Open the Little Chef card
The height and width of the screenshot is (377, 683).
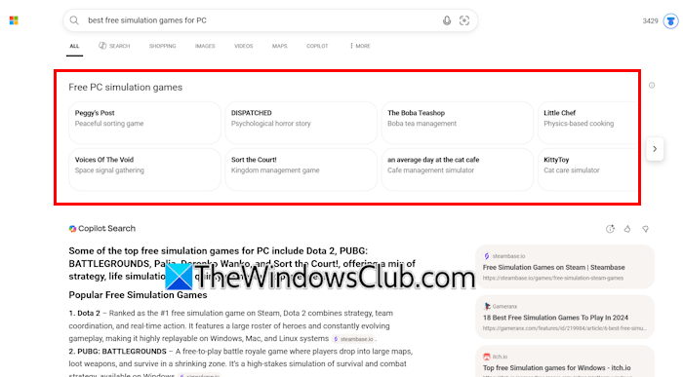[588, 123]
